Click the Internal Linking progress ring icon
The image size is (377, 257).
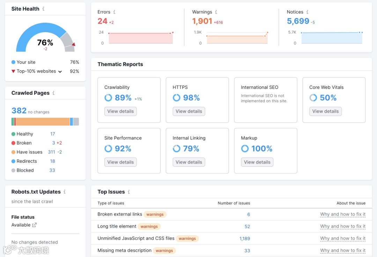(x=177, y=148)
